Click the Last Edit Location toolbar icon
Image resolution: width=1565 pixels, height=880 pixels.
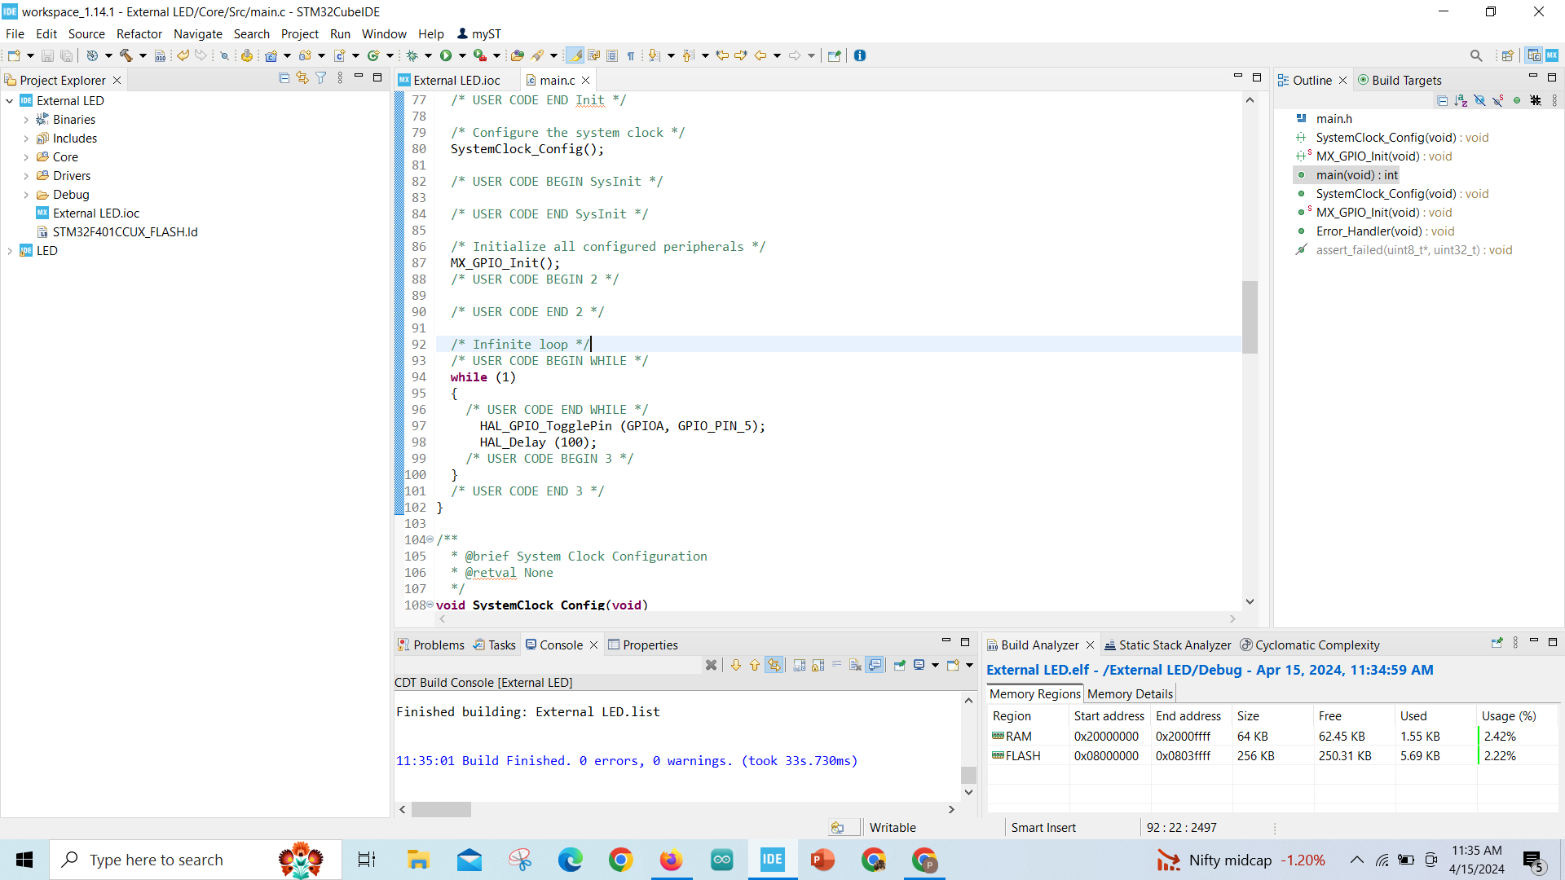[722, 55]
